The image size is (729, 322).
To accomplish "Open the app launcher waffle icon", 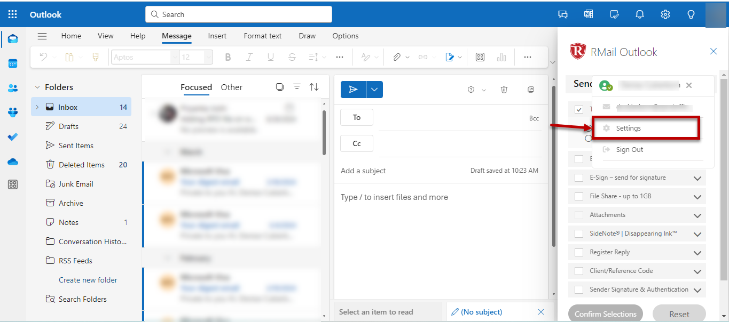I will point(13,14).
